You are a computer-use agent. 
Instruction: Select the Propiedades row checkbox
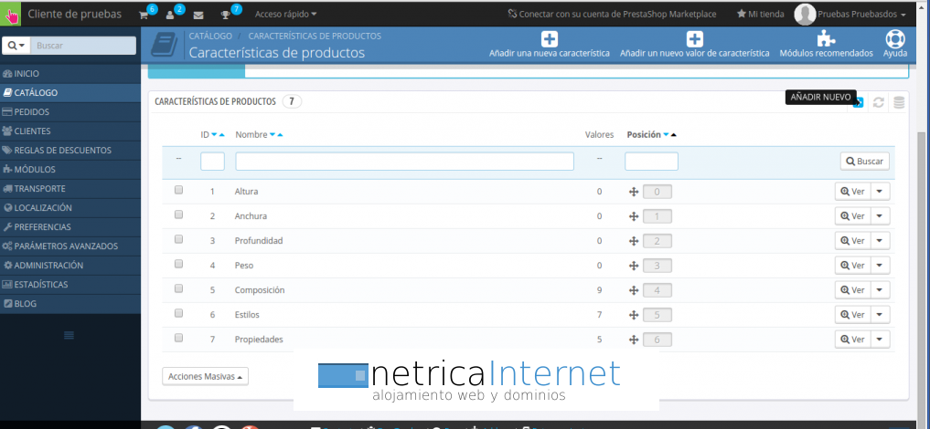coord(178,338)
